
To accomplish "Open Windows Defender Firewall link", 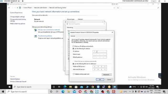I will [x=18, y=81].
